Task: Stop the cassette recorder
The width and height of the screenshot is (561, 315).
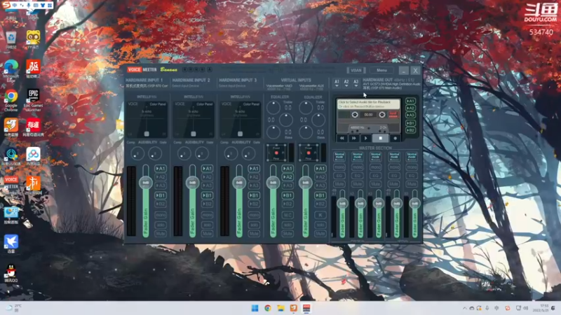Action: (380, 138)
